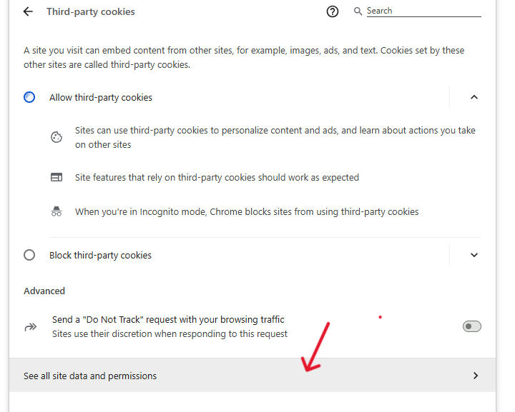
Task: Expand the Block third-party cookies section
Action: [x=474, y=255]
